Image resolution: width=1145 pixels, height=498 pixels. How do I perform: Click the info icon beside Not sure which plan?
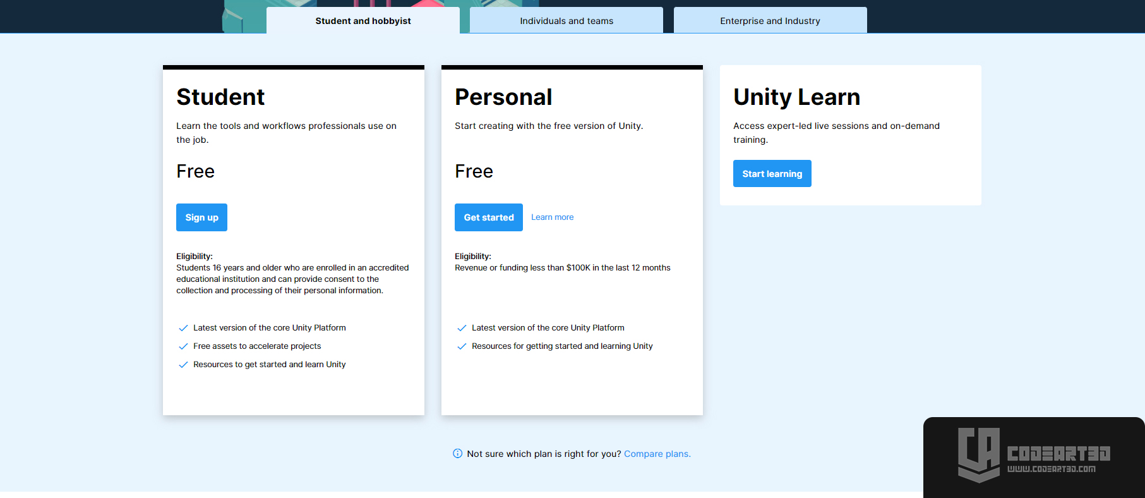(458, 454)
